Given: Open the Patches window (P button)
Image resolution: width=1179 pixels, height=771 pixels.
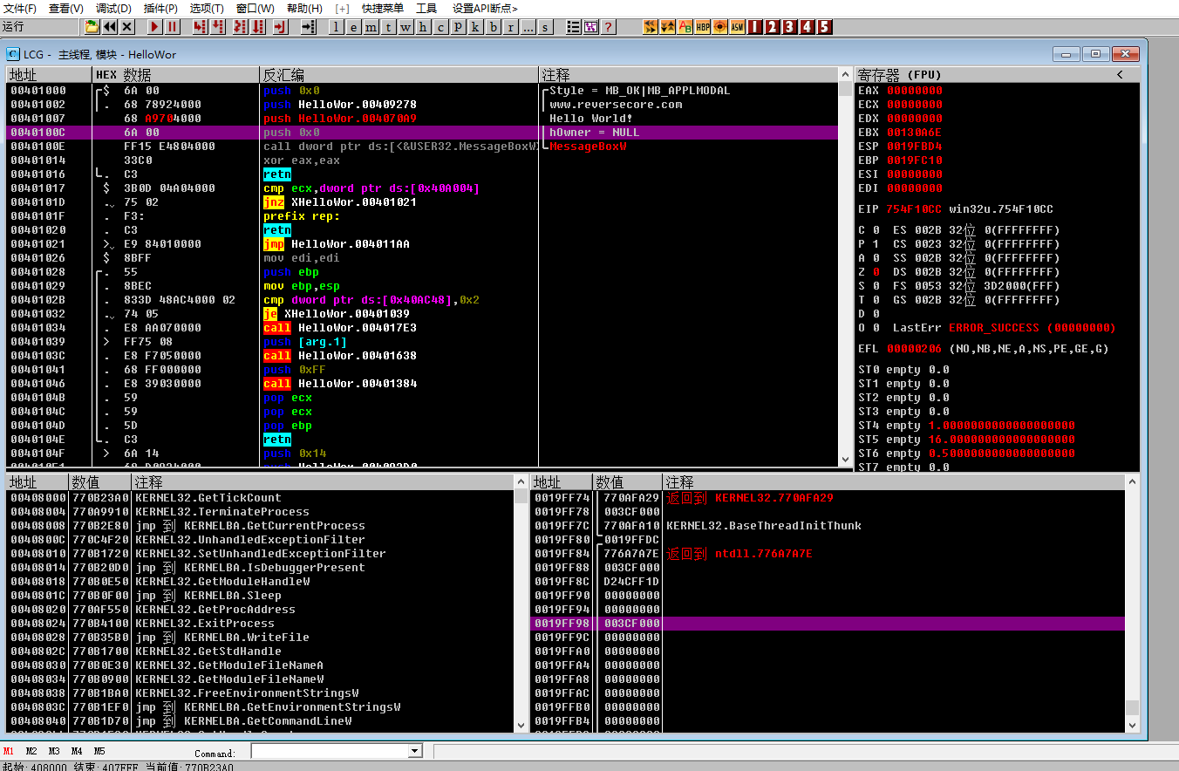Looking at the screenshot, I should point(458,27).
